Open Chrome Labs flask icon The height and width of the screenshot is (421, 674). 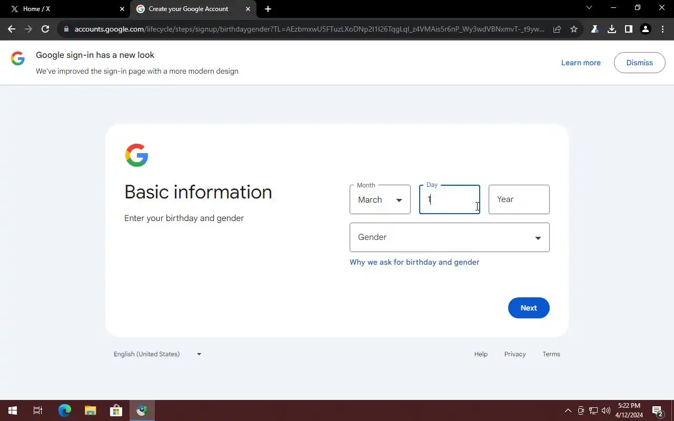595,29
